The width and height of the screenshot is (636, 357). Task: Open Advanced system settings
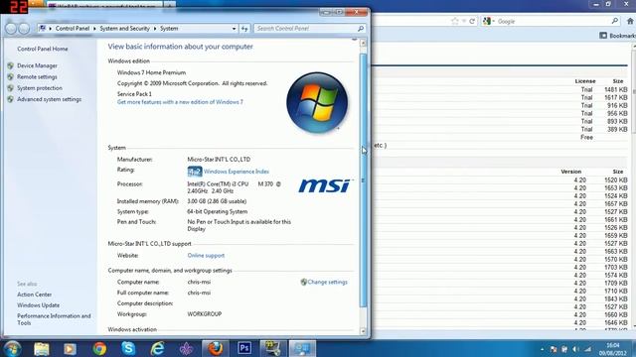49,99
